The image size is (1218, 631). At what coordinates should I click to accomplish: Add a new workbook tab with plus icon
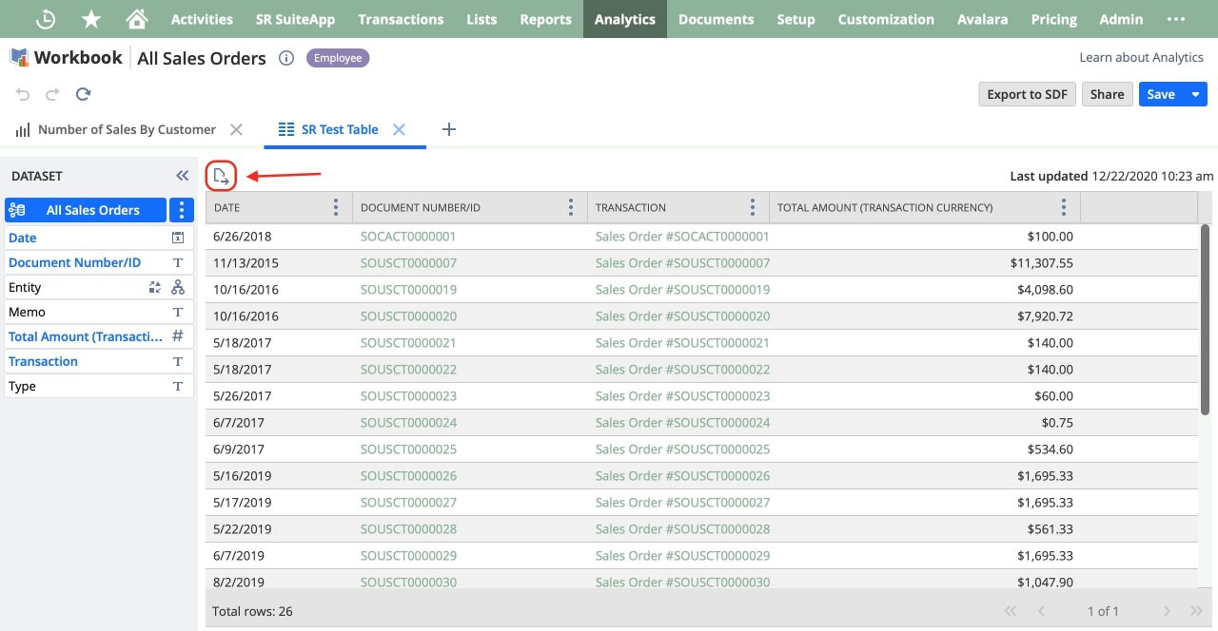449,129
